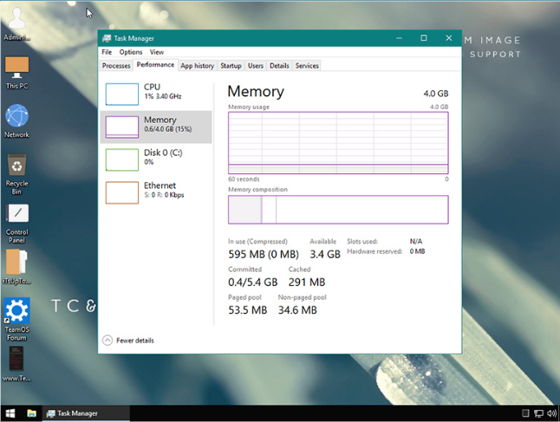Click the Windows Start button
Screen dimensions: 560x422
tap(10, 413)
